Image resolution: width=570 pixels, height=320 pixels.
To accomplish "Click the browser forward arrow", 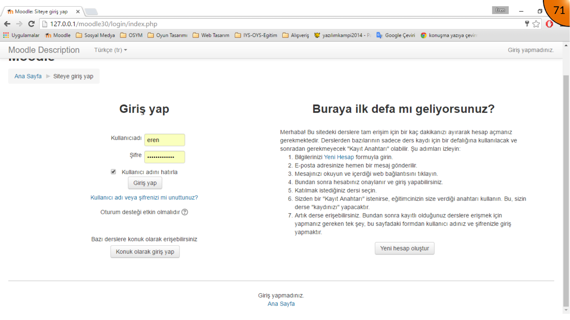I will (19, 24).
